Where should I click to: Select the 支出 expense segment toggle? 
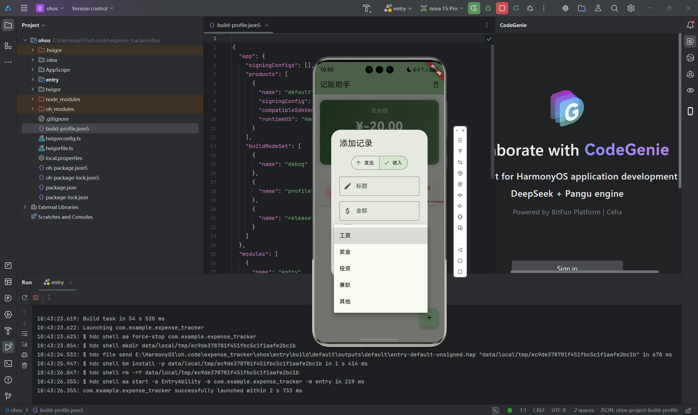tap(366, 163)
